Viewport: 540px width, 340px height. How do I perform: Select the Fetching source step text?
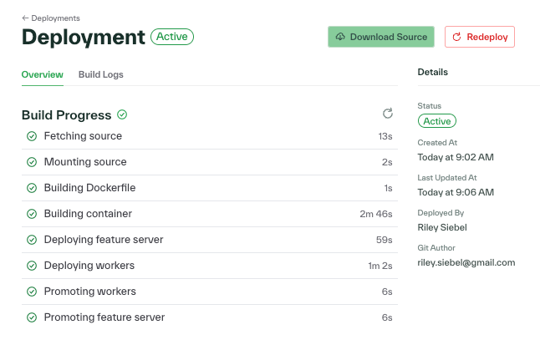tap(83, 136)
